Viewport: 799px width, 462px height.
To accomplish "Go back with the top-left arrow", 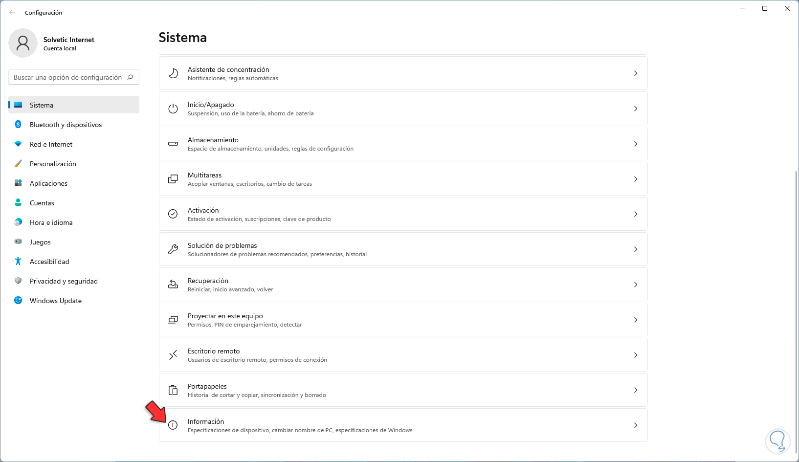I will click(x=12, y=12).
